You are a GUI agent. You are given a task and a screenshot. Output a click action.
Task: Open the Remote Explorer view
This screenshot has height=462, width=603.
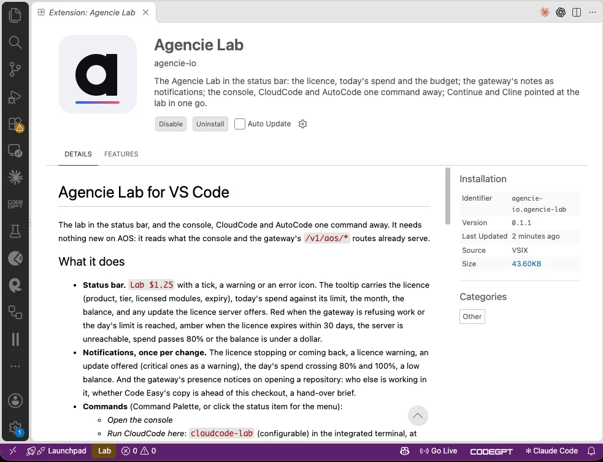(15, 150)
